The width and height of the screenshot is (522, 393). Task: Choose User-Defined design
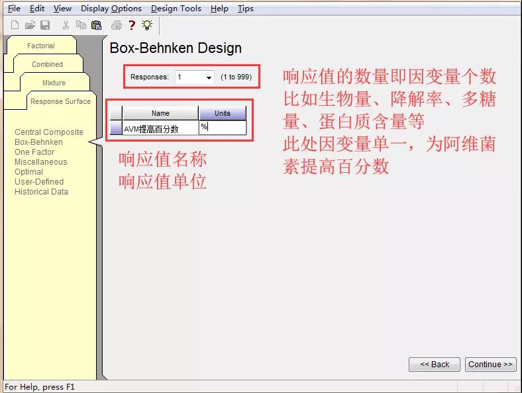[39, 182]
